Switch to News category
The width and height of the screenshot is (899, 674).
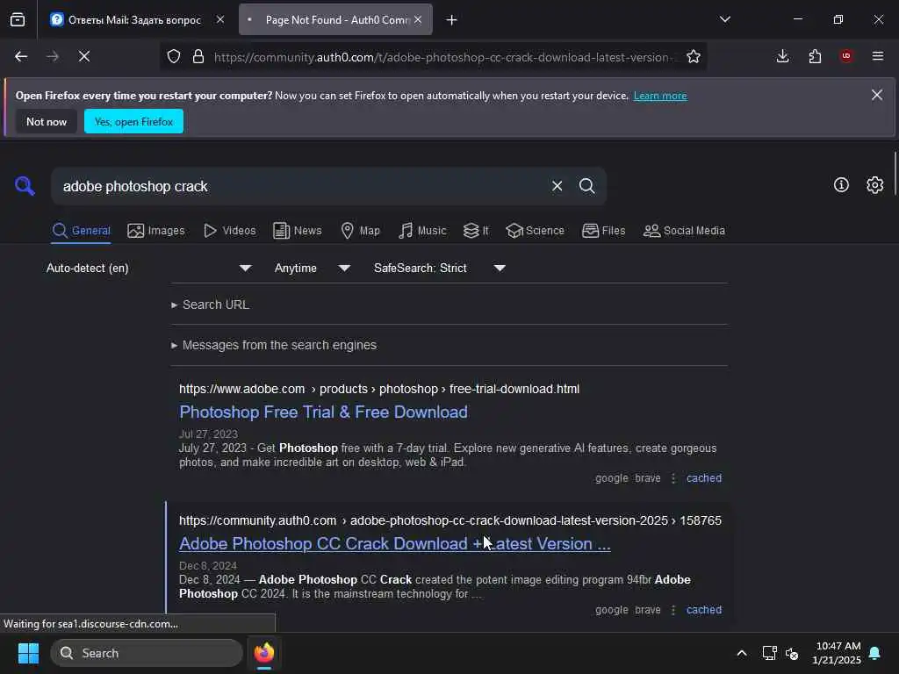coord(297,231)
